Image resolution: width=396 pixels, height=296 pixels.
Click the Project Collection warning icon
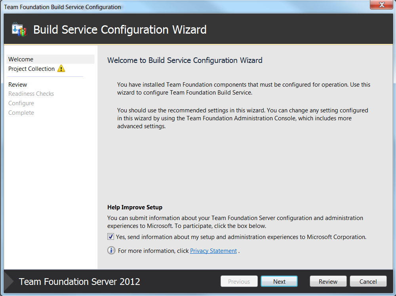[x=61, y=68]
